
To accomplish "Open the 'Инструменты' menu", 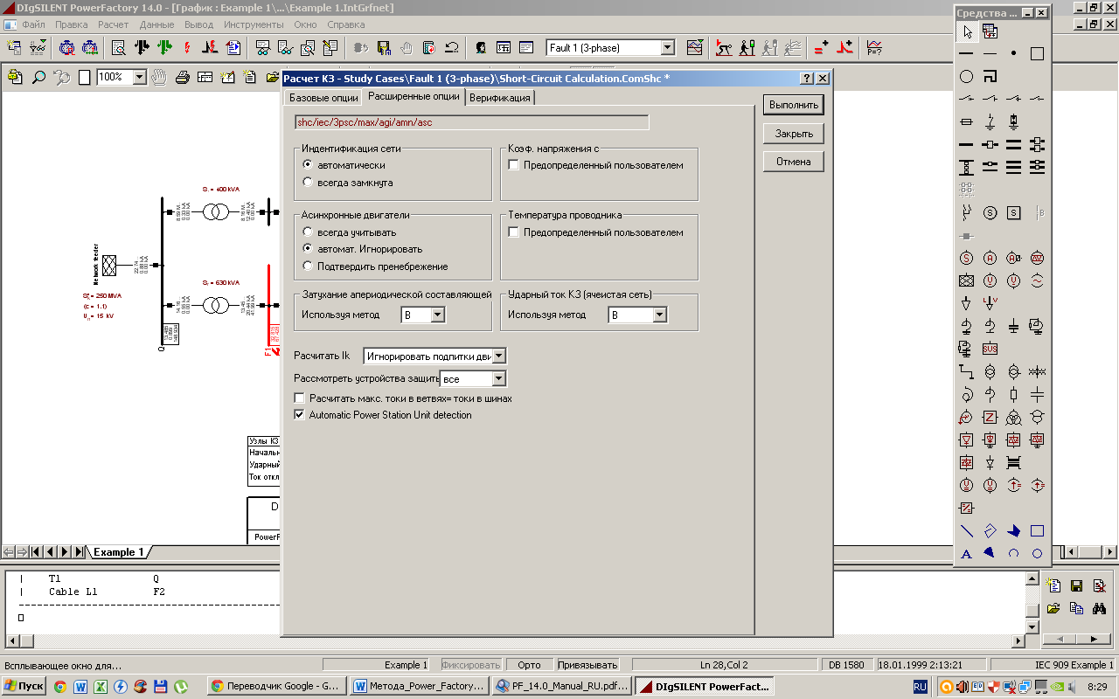I will point(254,24).
